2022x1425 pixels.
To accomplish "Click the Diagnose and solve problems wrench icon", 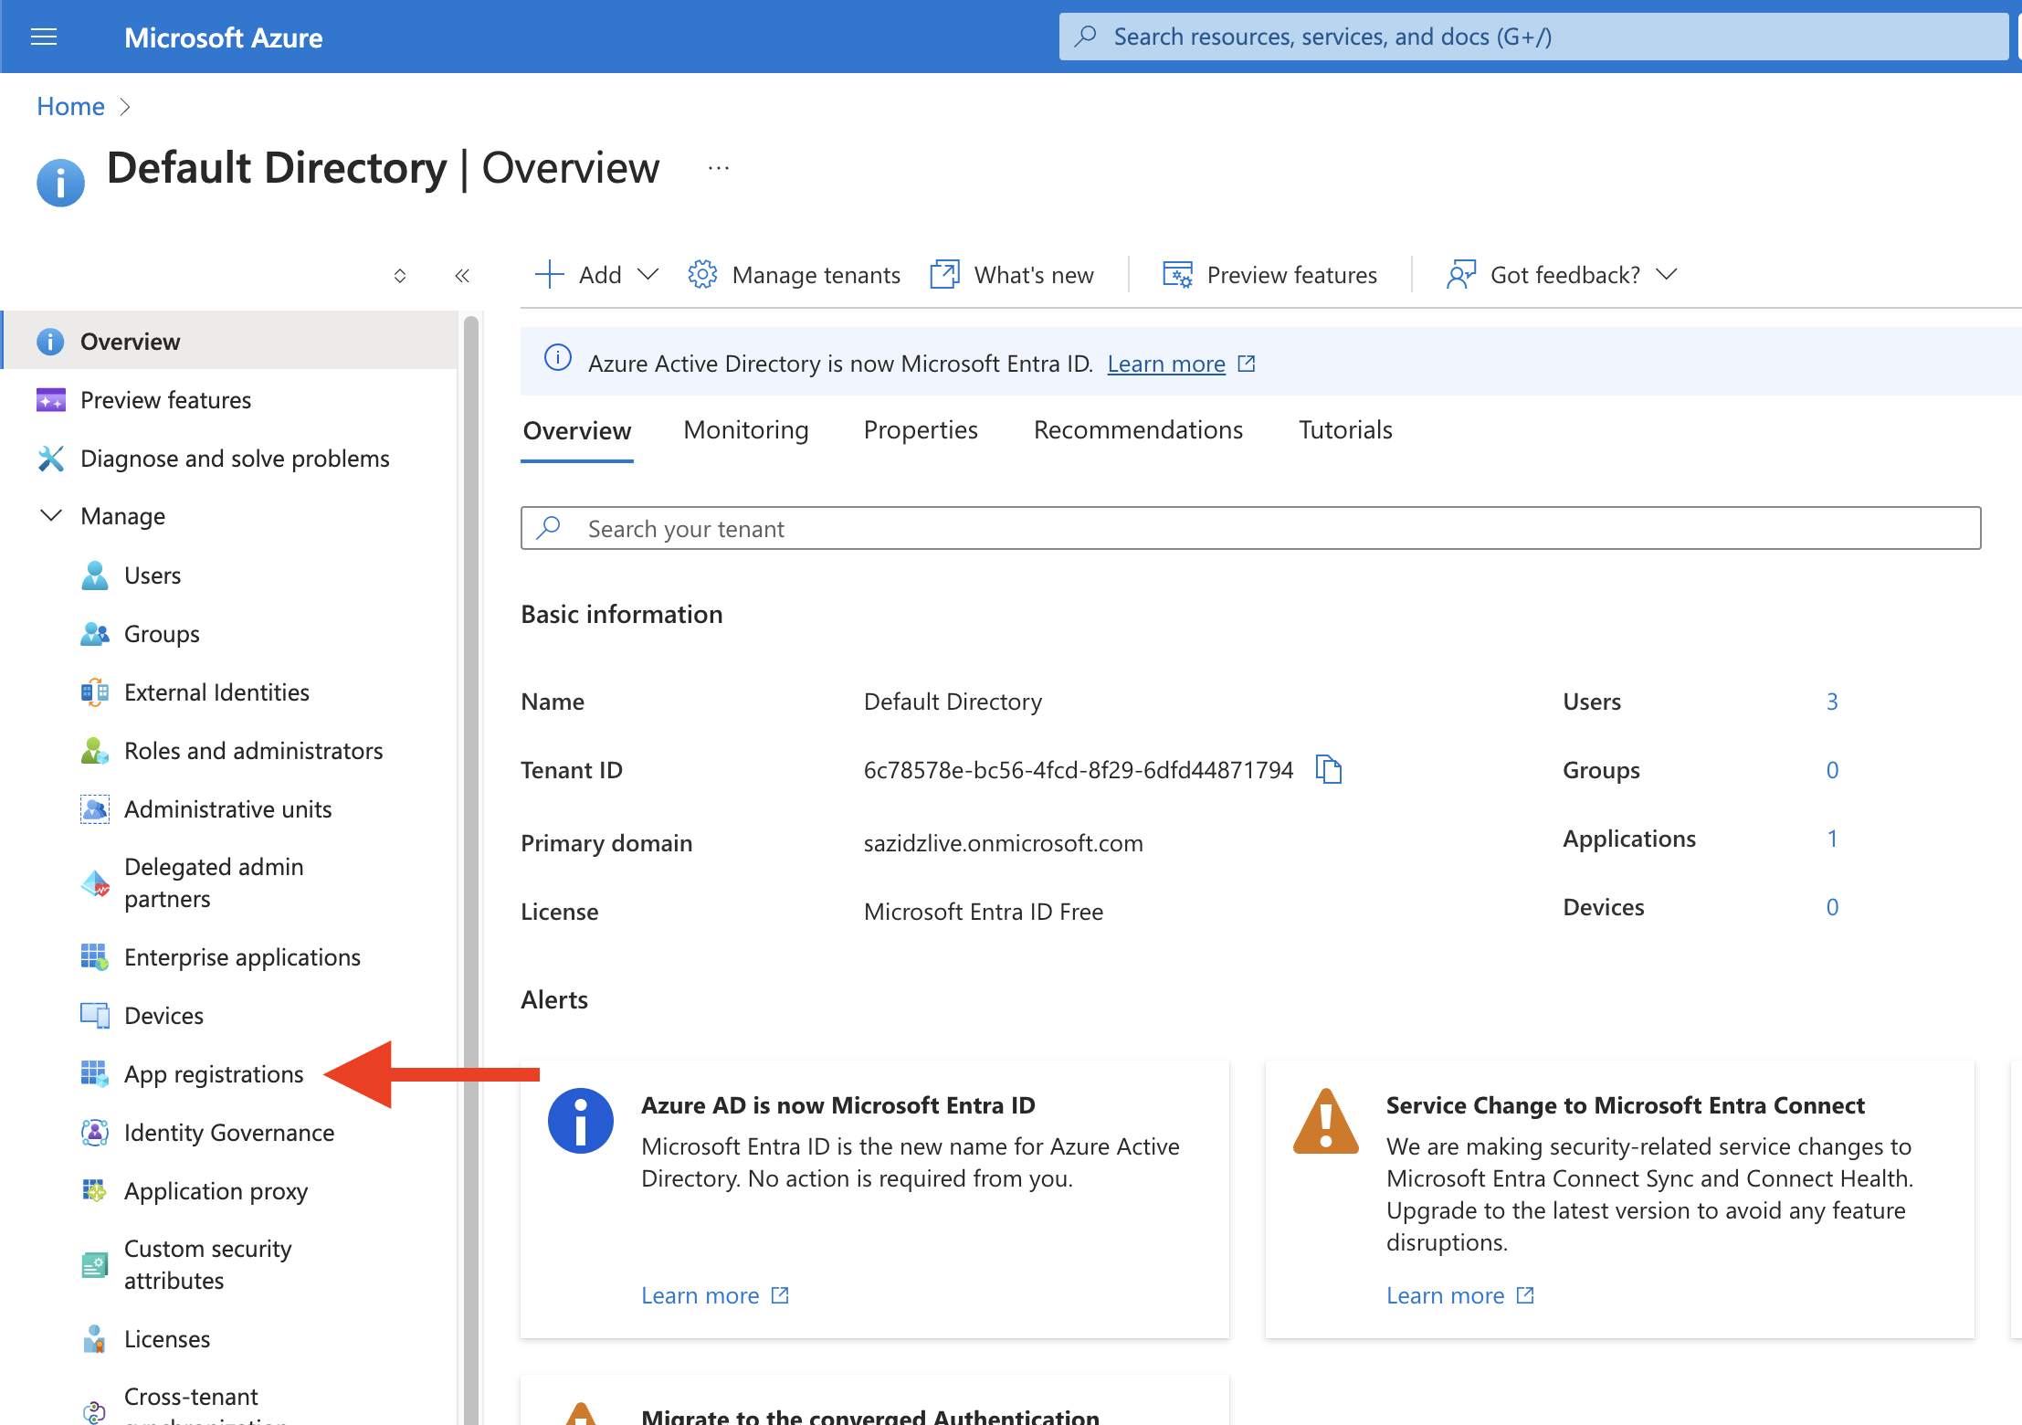I will pyautogui.click(x=50, y=459).
